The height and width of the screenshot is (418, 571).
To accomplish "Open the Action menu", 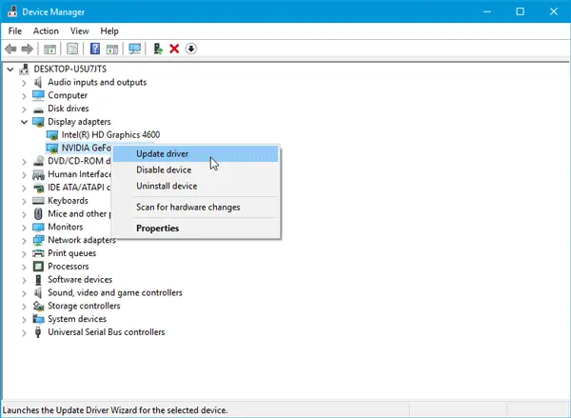I will point(46,31).
